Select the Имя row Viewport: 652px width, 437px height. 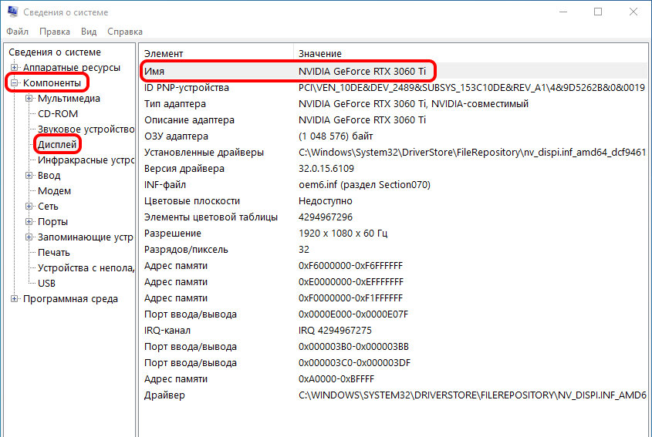pos(394,71)
